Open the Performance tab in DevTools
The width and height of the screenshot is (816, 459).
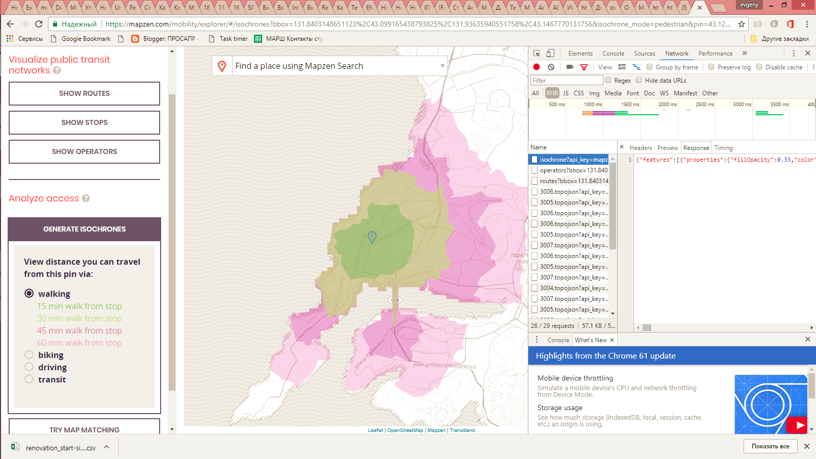(716, 54)
